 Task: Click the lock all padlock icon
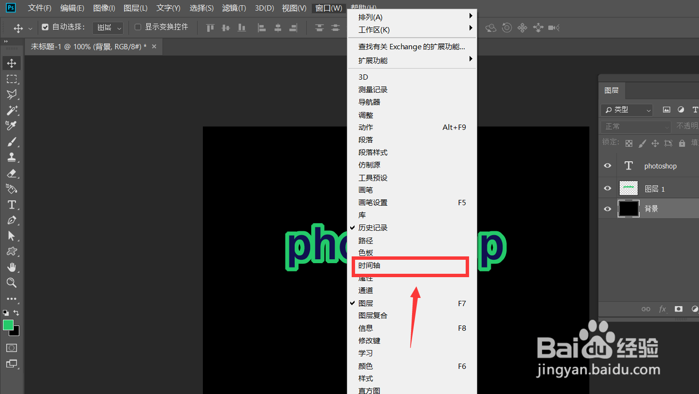coord(682,143)
